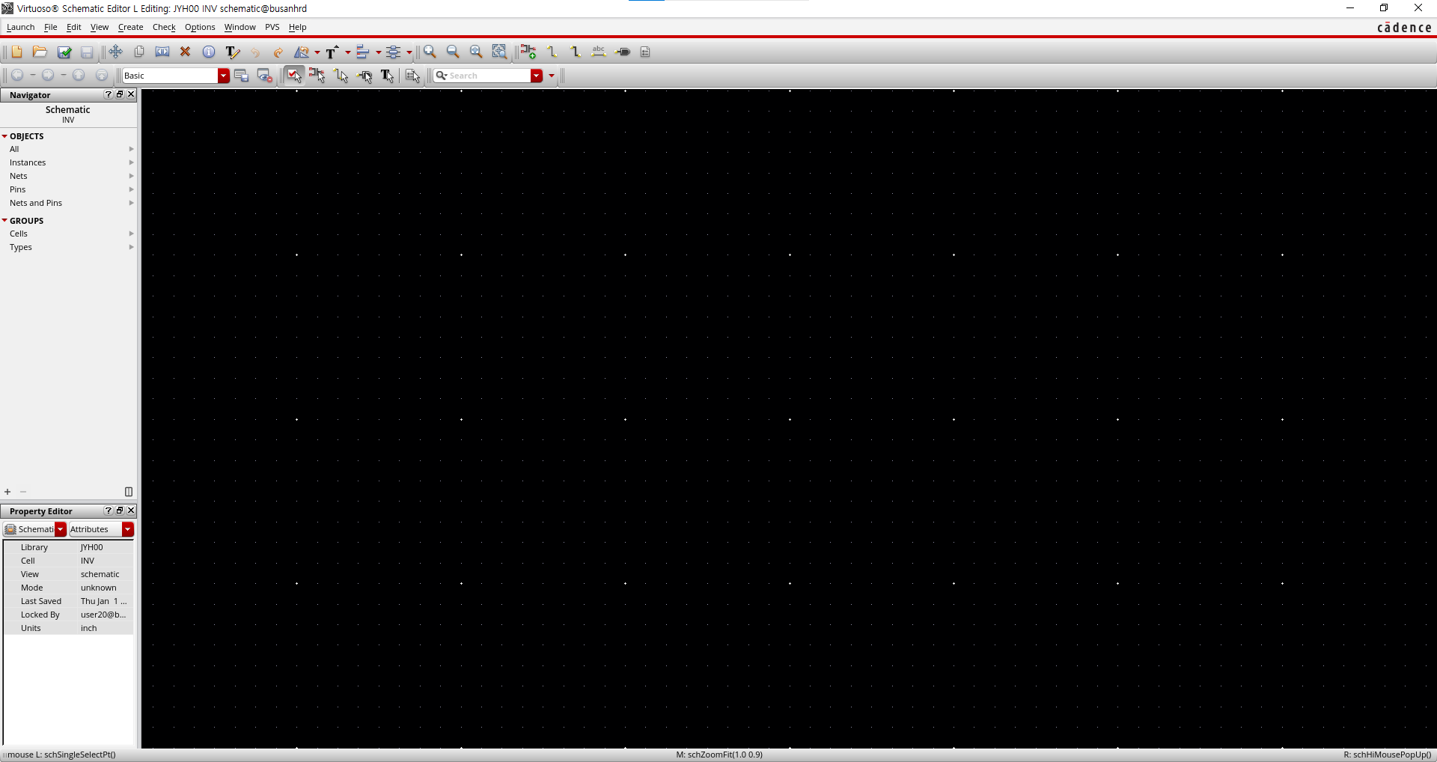Image resolution: width=1437 pixels, height=762 pixels.
Task: Open the Align tool dropdown arrow
Action: (379, 52)
